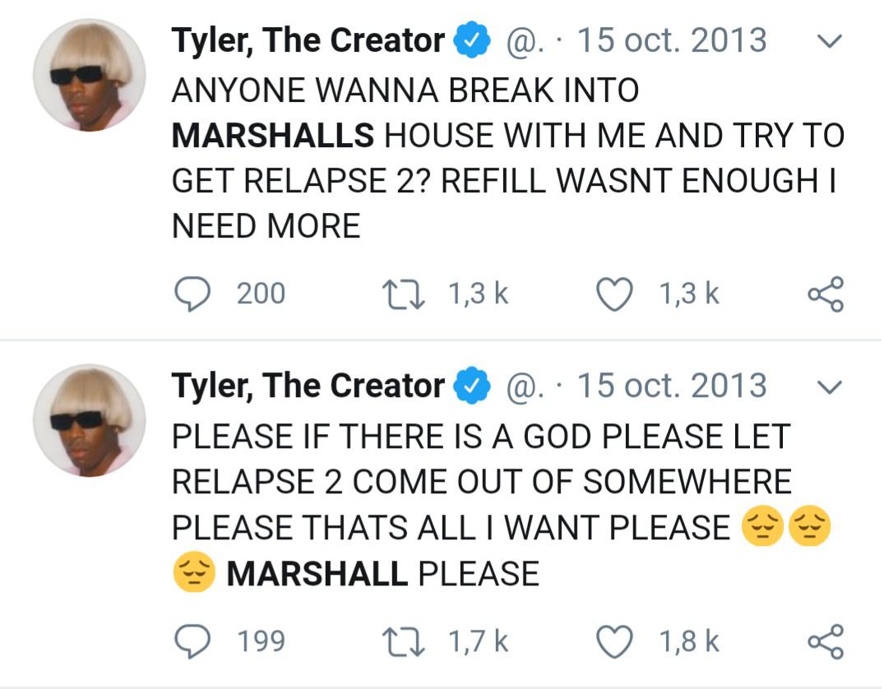Click bold MARSHALL word in second tweet
The image size is (884, 689).
coord(317,573)
